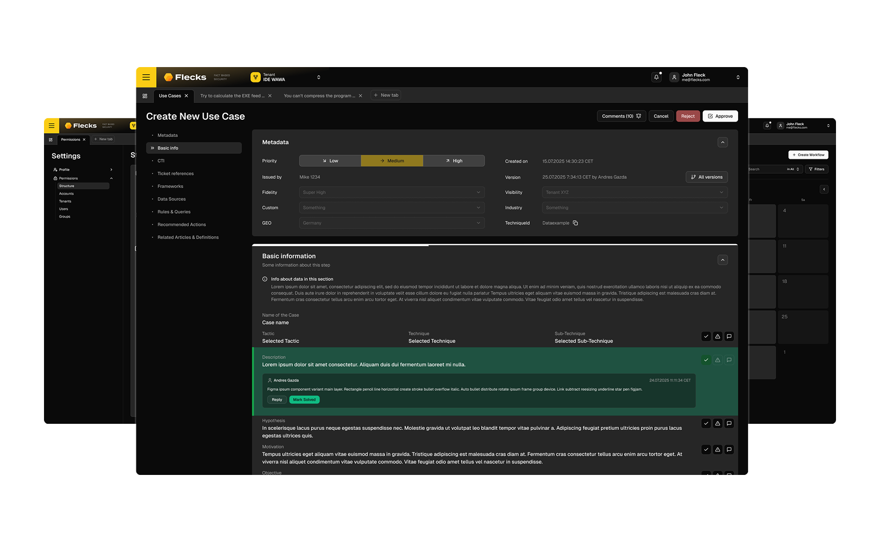Open the yellow hamburger menu

(x=146, y=78)
